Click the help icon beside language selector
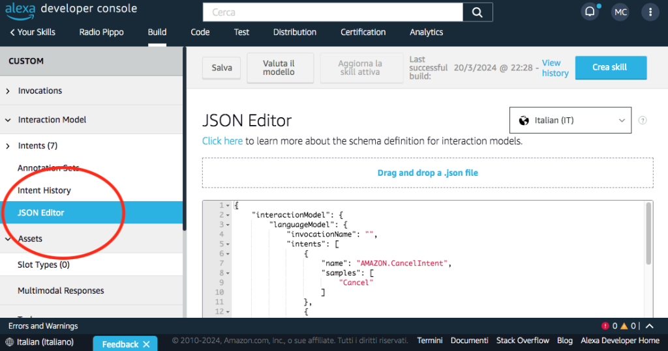The height and width of the screenshot is (351, 668). tap(643, 120)
